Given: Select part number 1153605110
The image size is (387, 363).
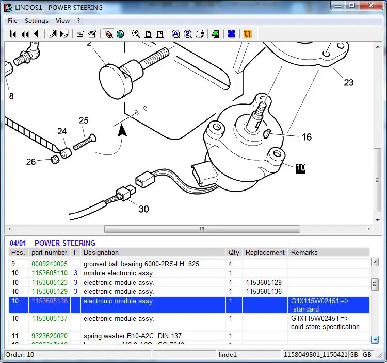Looking at the screenshot, I should pos(50,273).
